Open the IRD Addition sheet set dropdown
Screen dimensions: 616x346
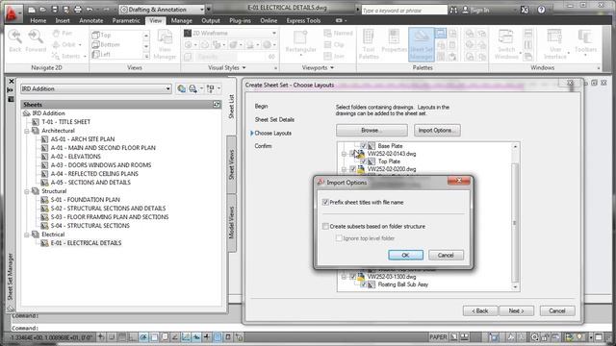pyautogui.click(x=167, y=89)
